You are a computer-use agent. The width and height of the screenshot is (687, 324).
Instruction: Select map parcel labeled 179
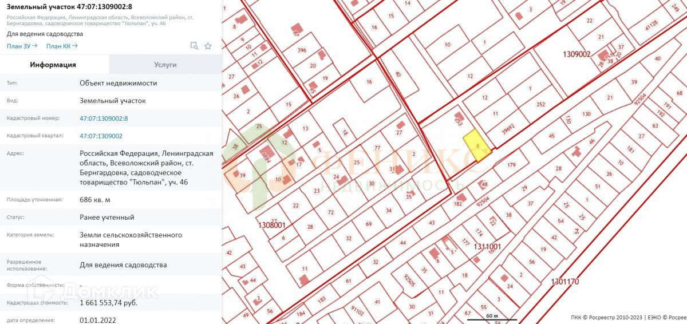click(512, 165)
